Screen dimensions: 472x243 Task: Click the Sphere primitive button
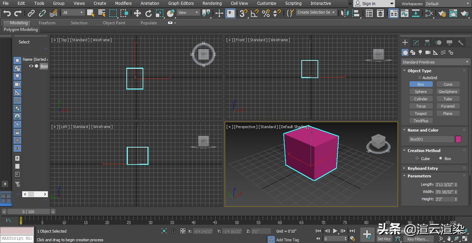pos(421,91)
